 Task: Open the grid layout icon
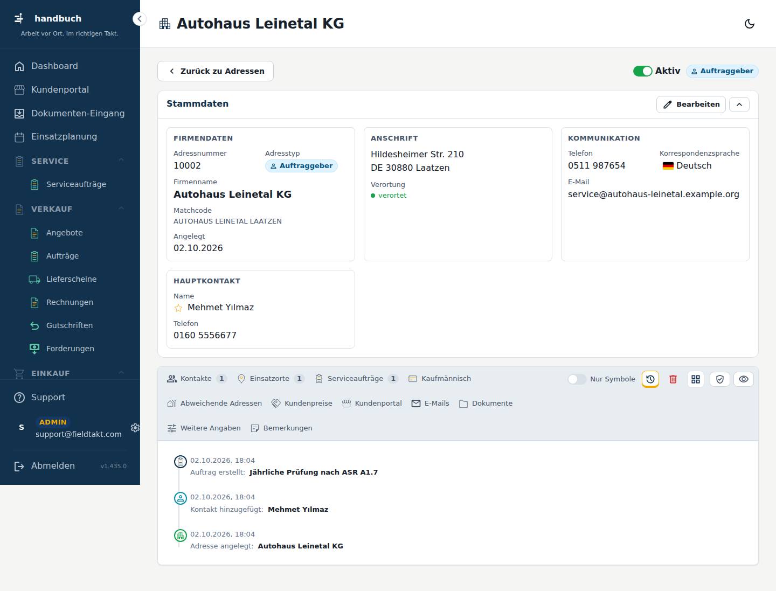point(696,379)
